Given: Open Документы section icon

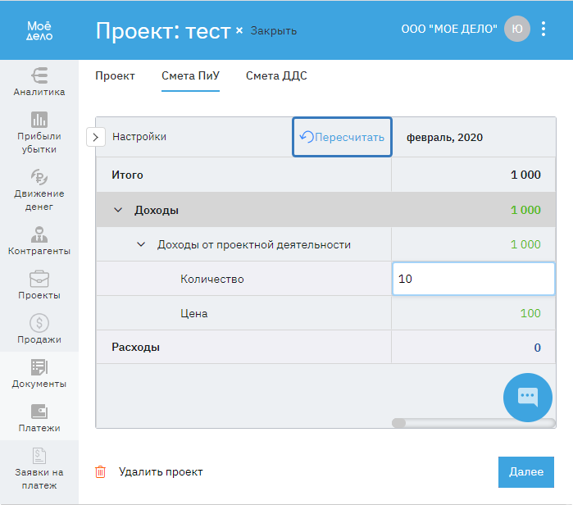Looking at the screenshot, I should click(39, 366).
